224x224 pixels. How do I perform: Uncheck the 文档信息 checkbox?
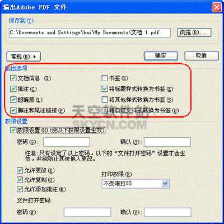(13, 78)
